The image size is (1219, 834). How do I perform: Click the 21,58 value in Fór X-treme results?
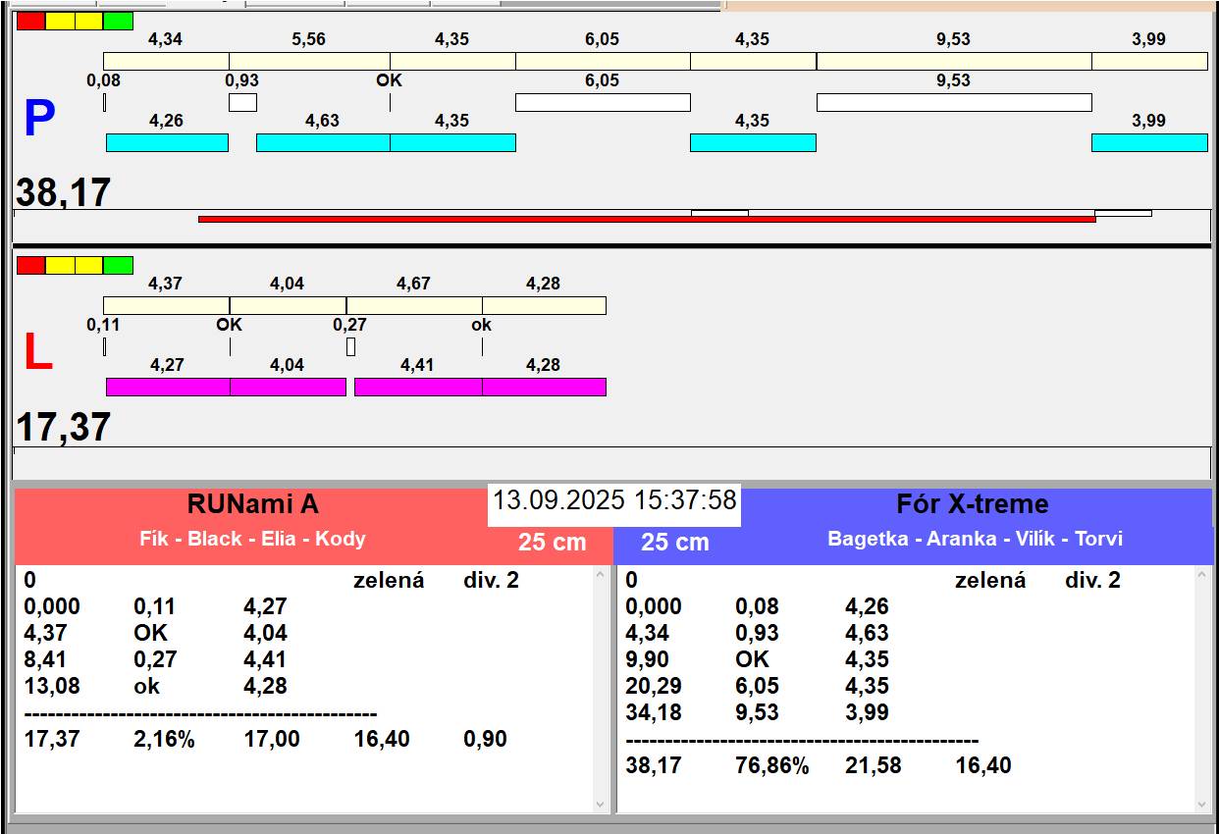pos(874,765)
